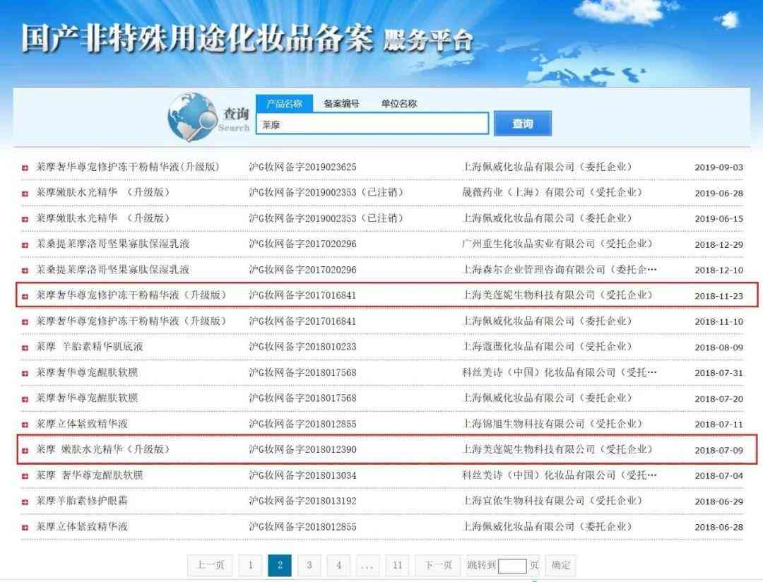Click red icon on row dated 2018-07-04

pyautogui.click(x=25, y=476)
